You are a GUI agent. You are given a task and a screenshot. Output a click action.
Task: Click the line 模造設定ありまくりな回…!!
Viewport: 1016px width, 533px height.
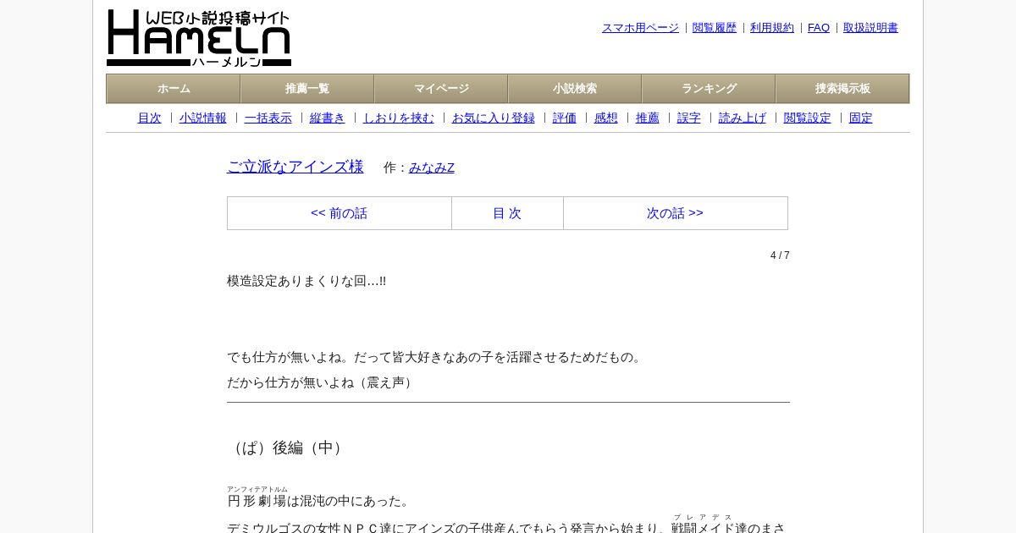pyautogui.click(x=306, y=281)
